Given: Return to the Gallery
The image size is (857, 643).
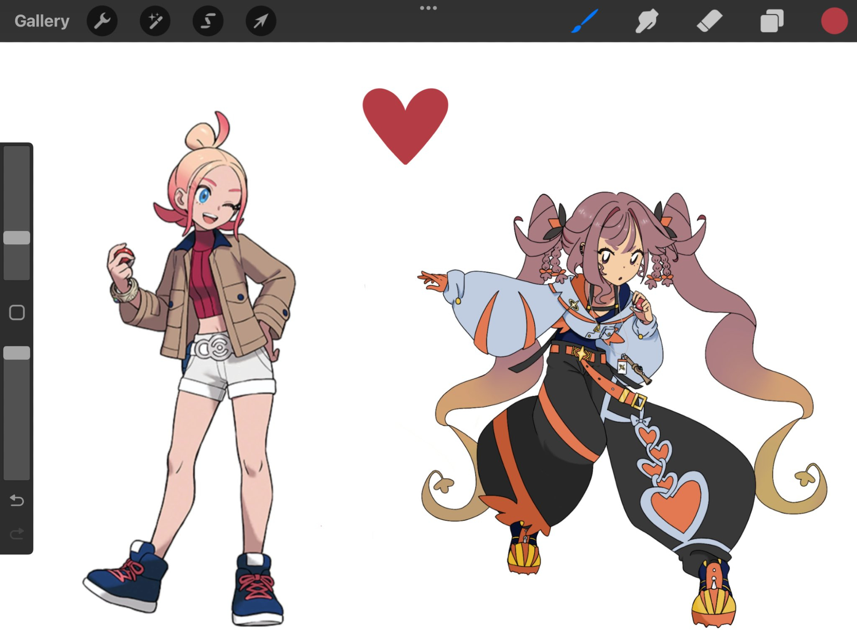Looking at the screenshot, I should click(x=42, y=21).
